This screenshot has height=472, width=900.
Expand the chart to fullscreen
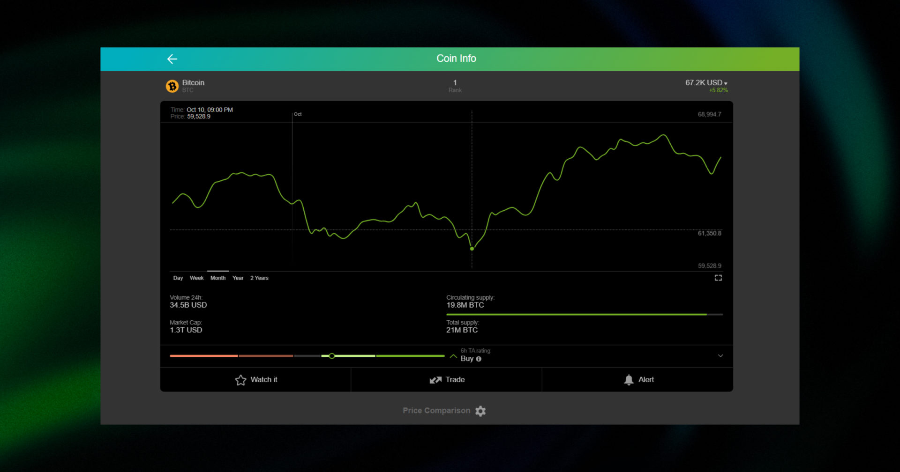point(720,278)
